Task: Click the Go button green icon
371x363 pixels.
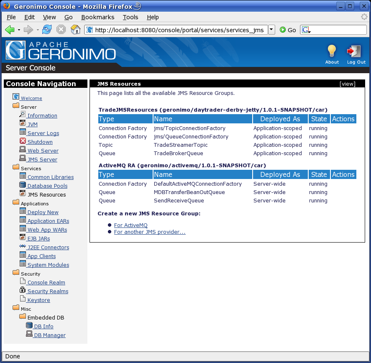Action: (282, 30)
